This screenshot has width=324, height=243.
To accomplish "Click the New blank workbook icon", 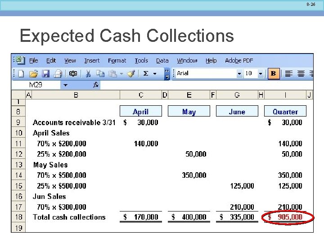I will click(x=21, y=74).
